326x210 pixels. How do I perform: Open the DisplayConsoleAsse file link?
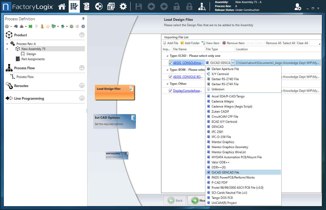pos(187,91)
